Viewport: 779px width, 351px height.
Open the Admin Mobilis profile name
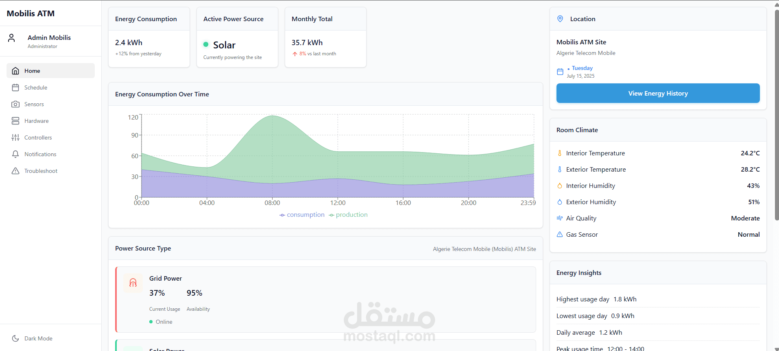[x=49, y=37]
